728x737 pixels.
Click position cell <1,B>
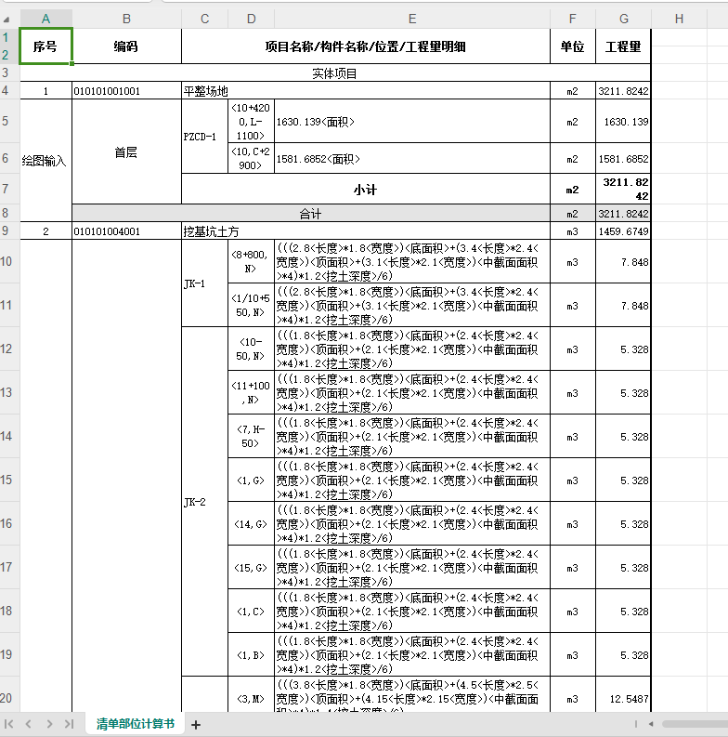[x=251, y=654]
